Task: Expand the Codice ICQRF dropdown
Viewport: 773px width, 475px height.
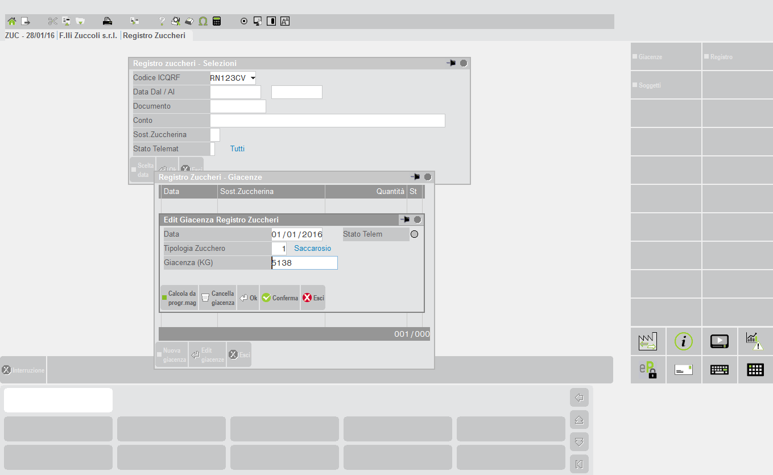Action: [x=253, y=78]
